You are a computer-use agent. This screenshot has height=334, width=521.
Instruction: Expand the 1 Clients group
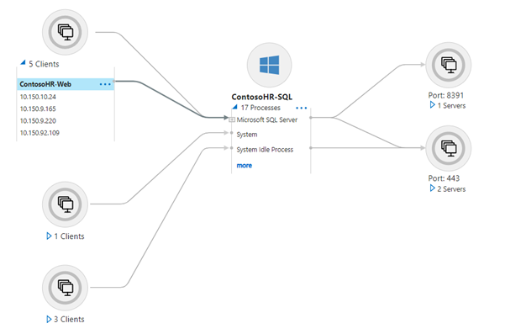[x=49, y=236]
